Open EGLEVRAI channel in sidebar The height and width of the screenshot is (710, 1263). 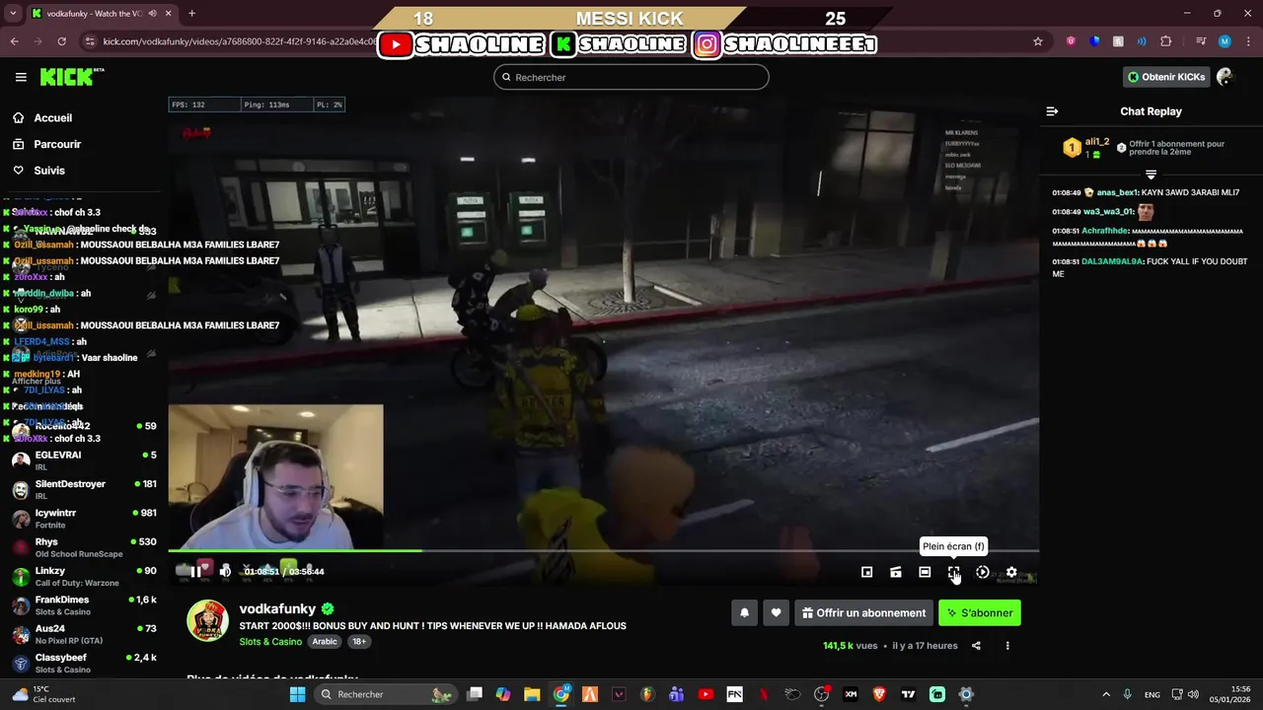84,461
